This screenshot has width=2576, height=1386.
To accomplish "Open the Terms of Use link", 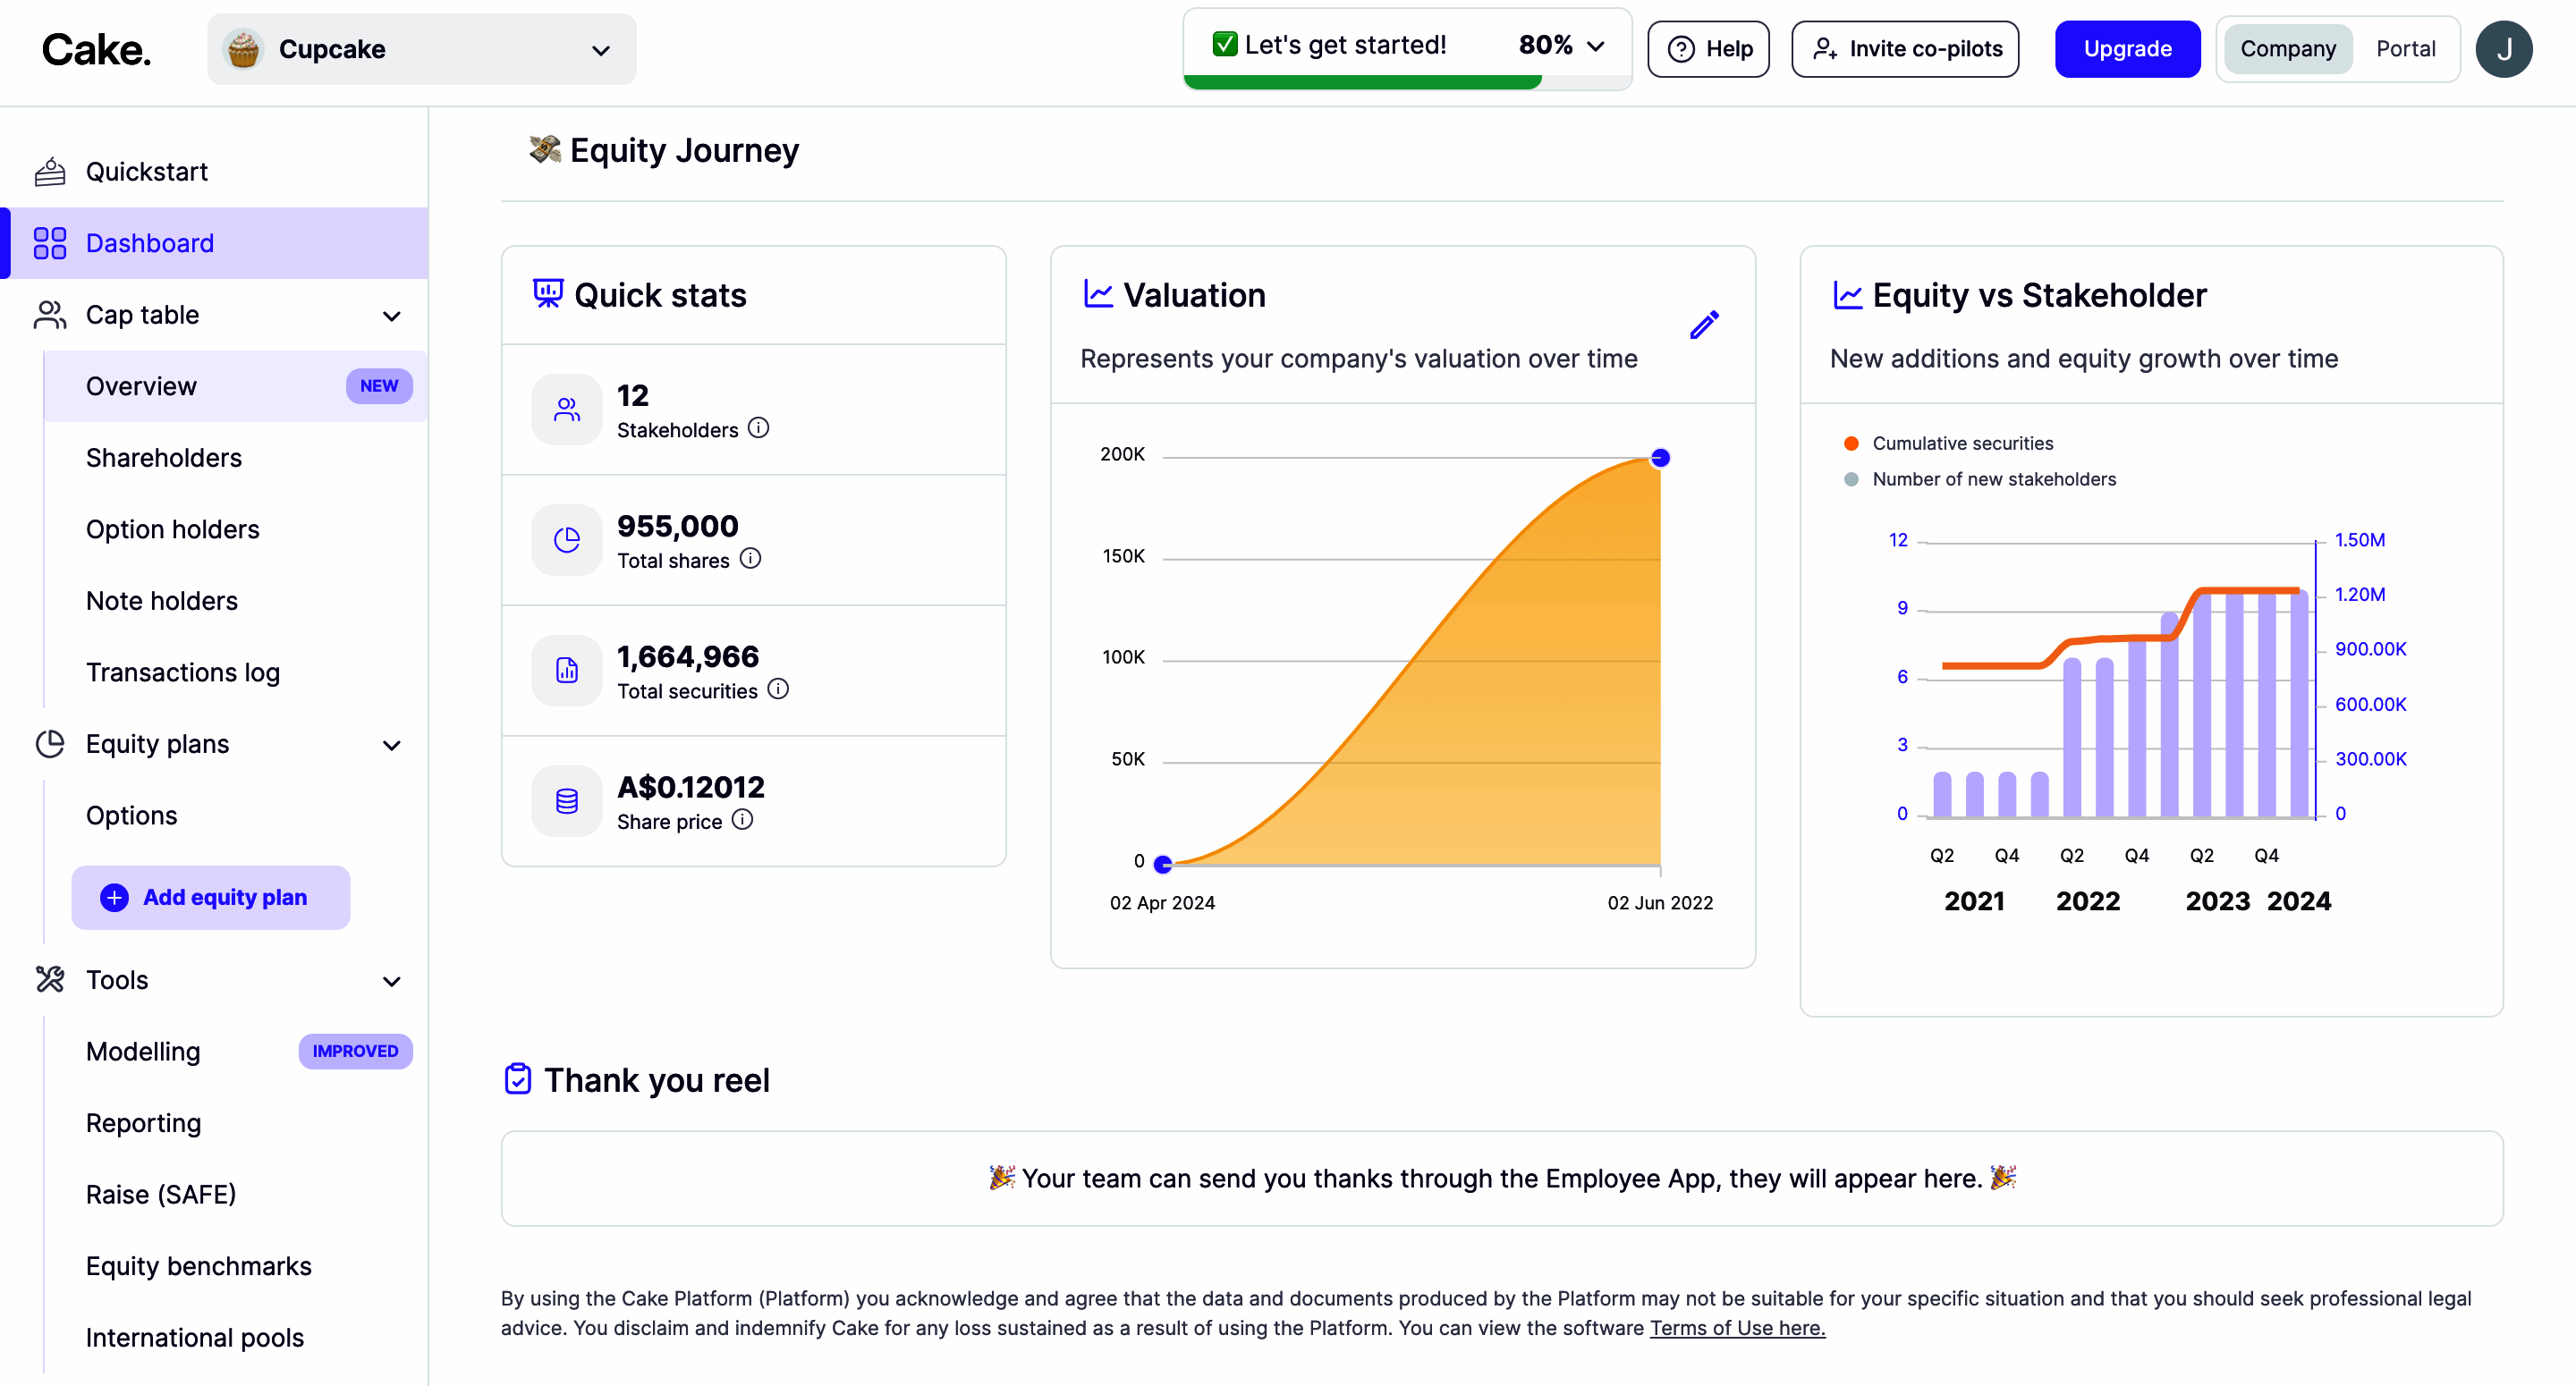I will coord(1737,1328).
